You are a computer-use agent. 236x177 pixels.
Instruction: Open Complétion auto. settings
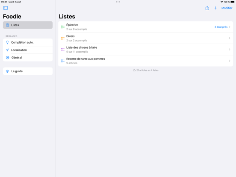28,42
